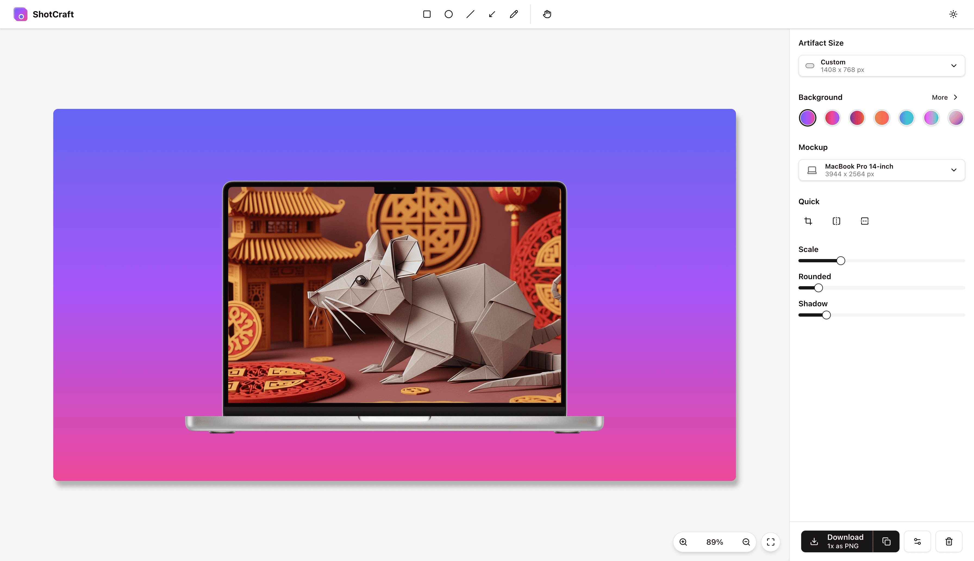Toggle the light/dark theme sun icon

[x=953, y=14]
